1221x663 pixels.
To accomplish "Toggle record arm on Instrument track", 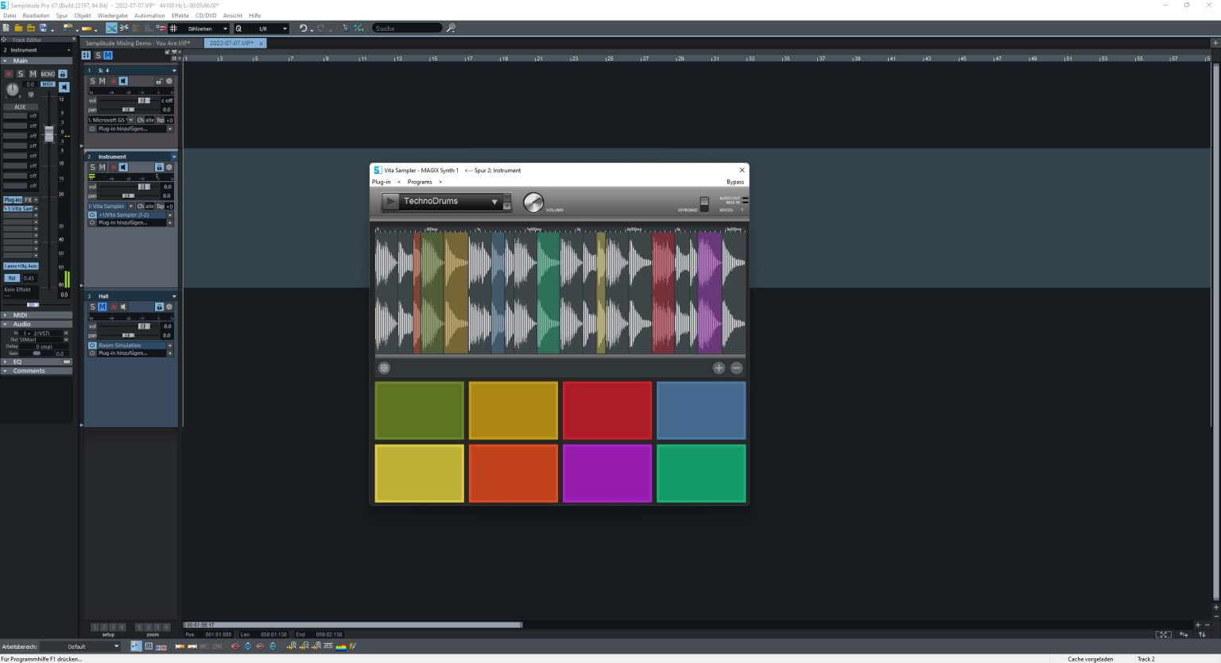I will (x=113, y=167).
